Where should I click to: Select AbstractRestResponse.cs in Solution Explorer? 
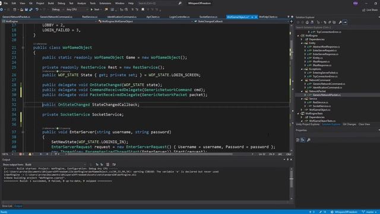pos(326,47)
